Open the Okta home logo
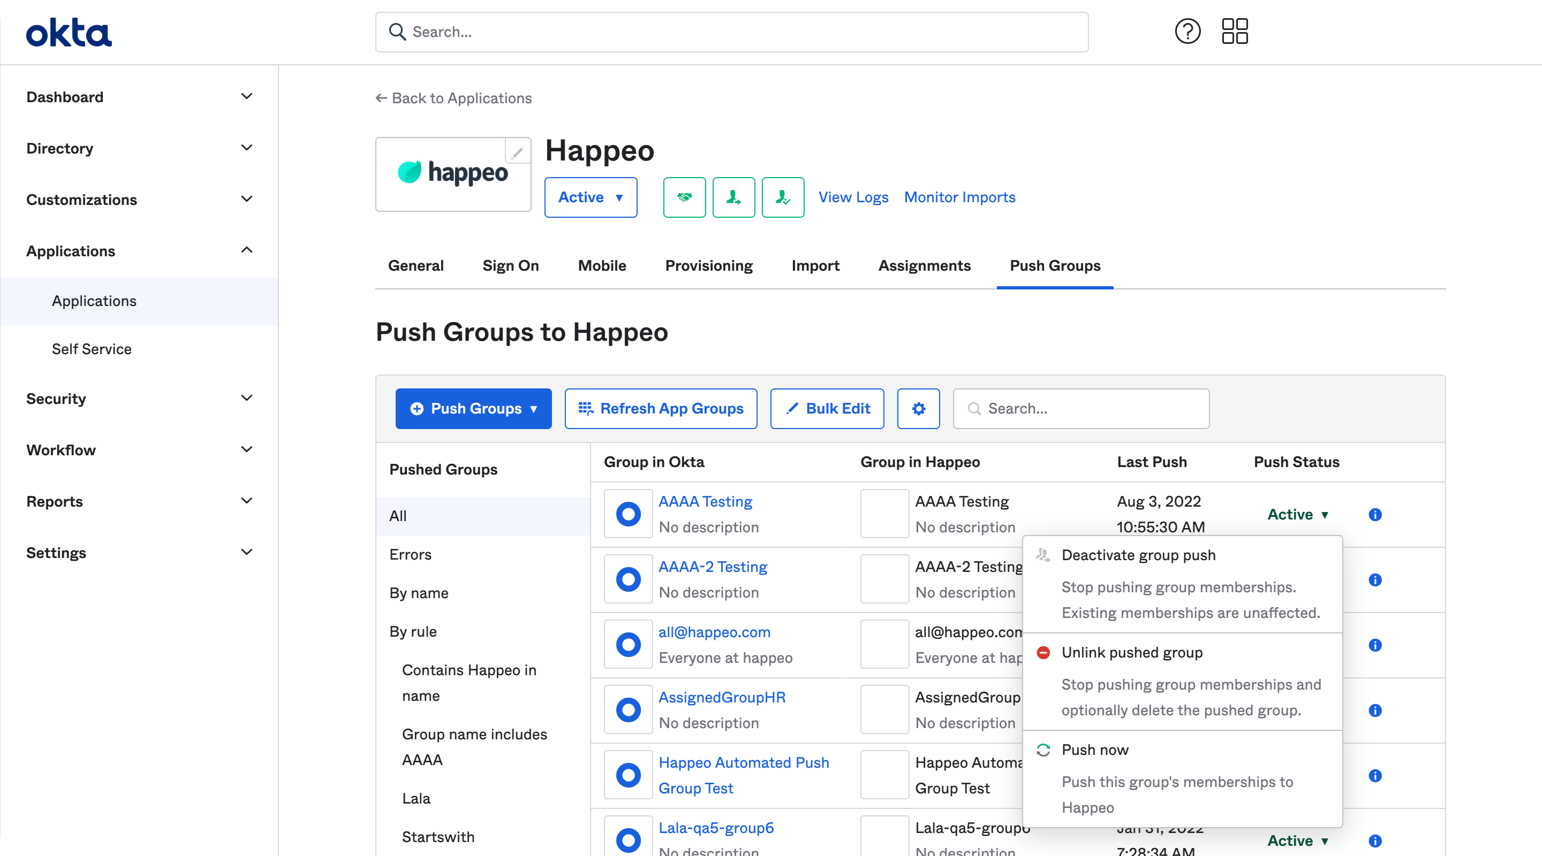Image resolution: width=1542 pixels, height=856 pixels. [69, 32]
